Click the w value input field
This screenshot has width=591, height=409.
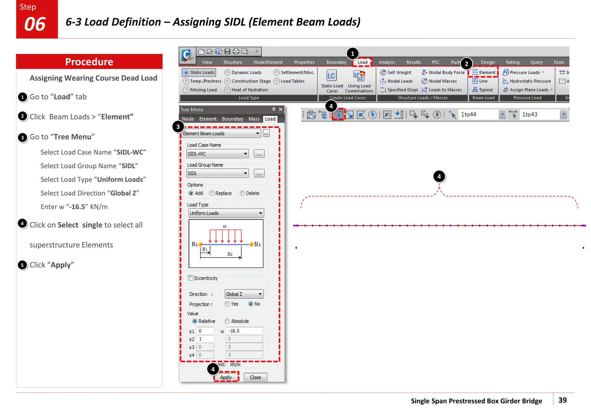tap(244, 331)
